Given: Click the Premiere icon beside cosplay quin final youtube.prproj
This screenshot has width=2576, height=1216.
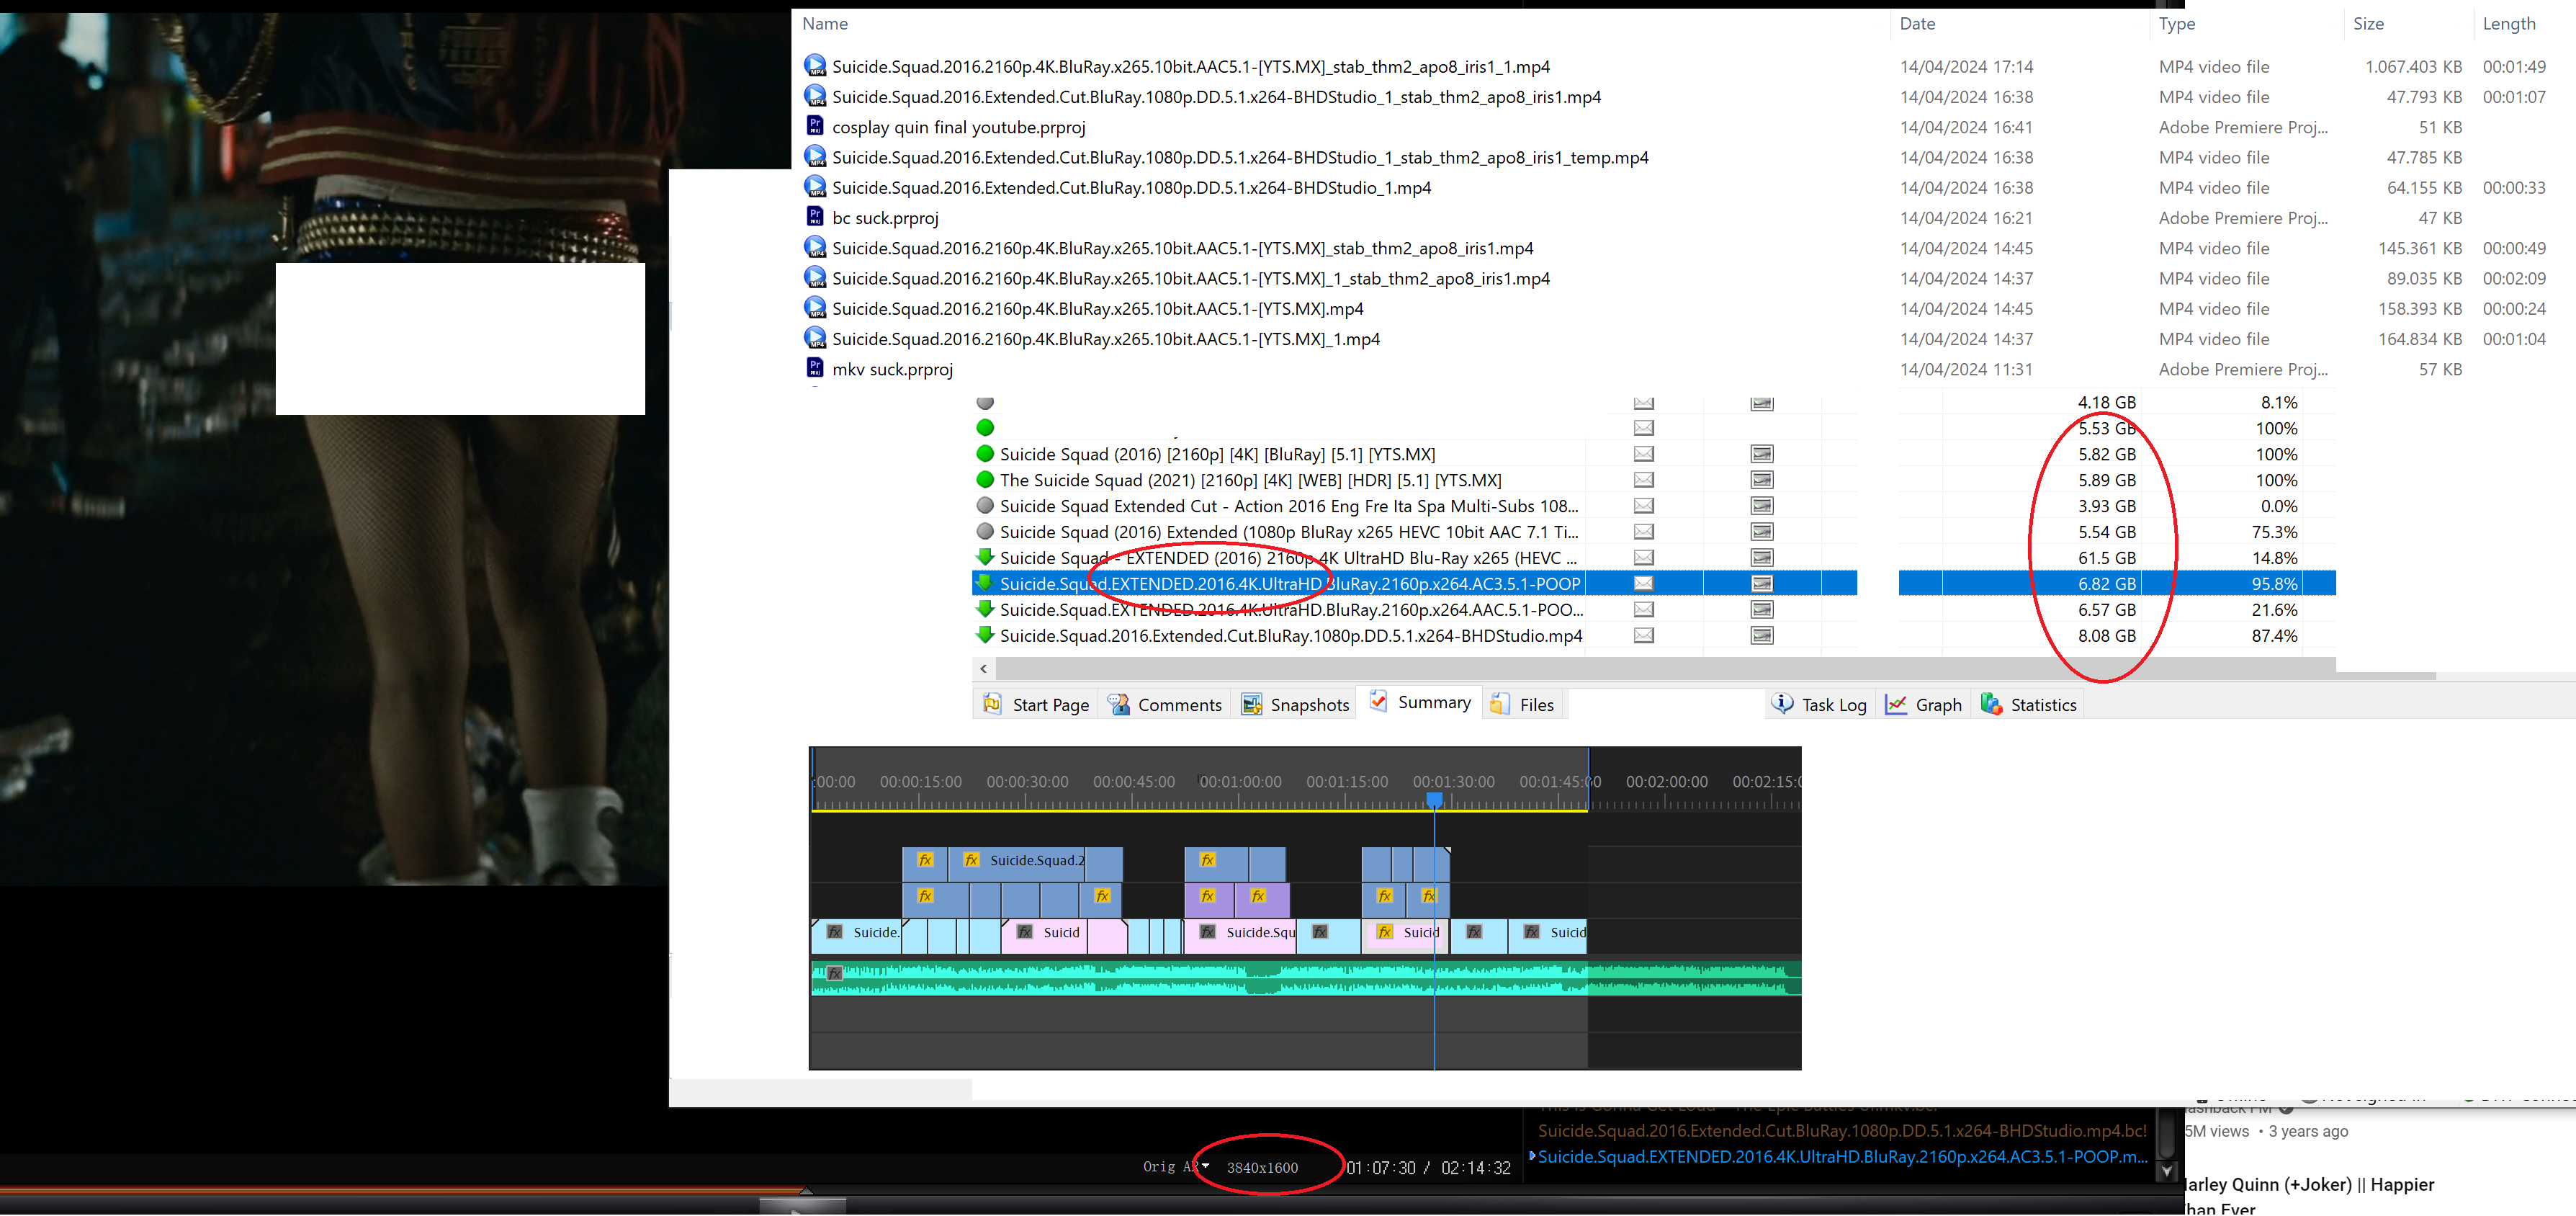Looking at the screenshot, I should (x=815, y=126).
